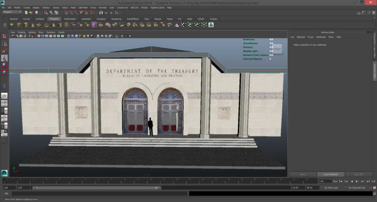Create a polygon pipe from the shelf
This screenshot has width=377, height=202.
click(60, 25)
